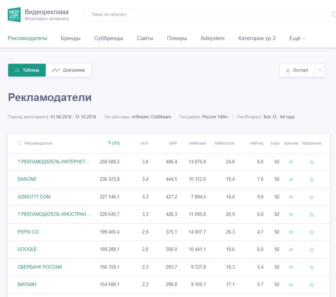The image size is (336, 297).
Task: Click the Mediascope logo
Action: tap(14, 15)
